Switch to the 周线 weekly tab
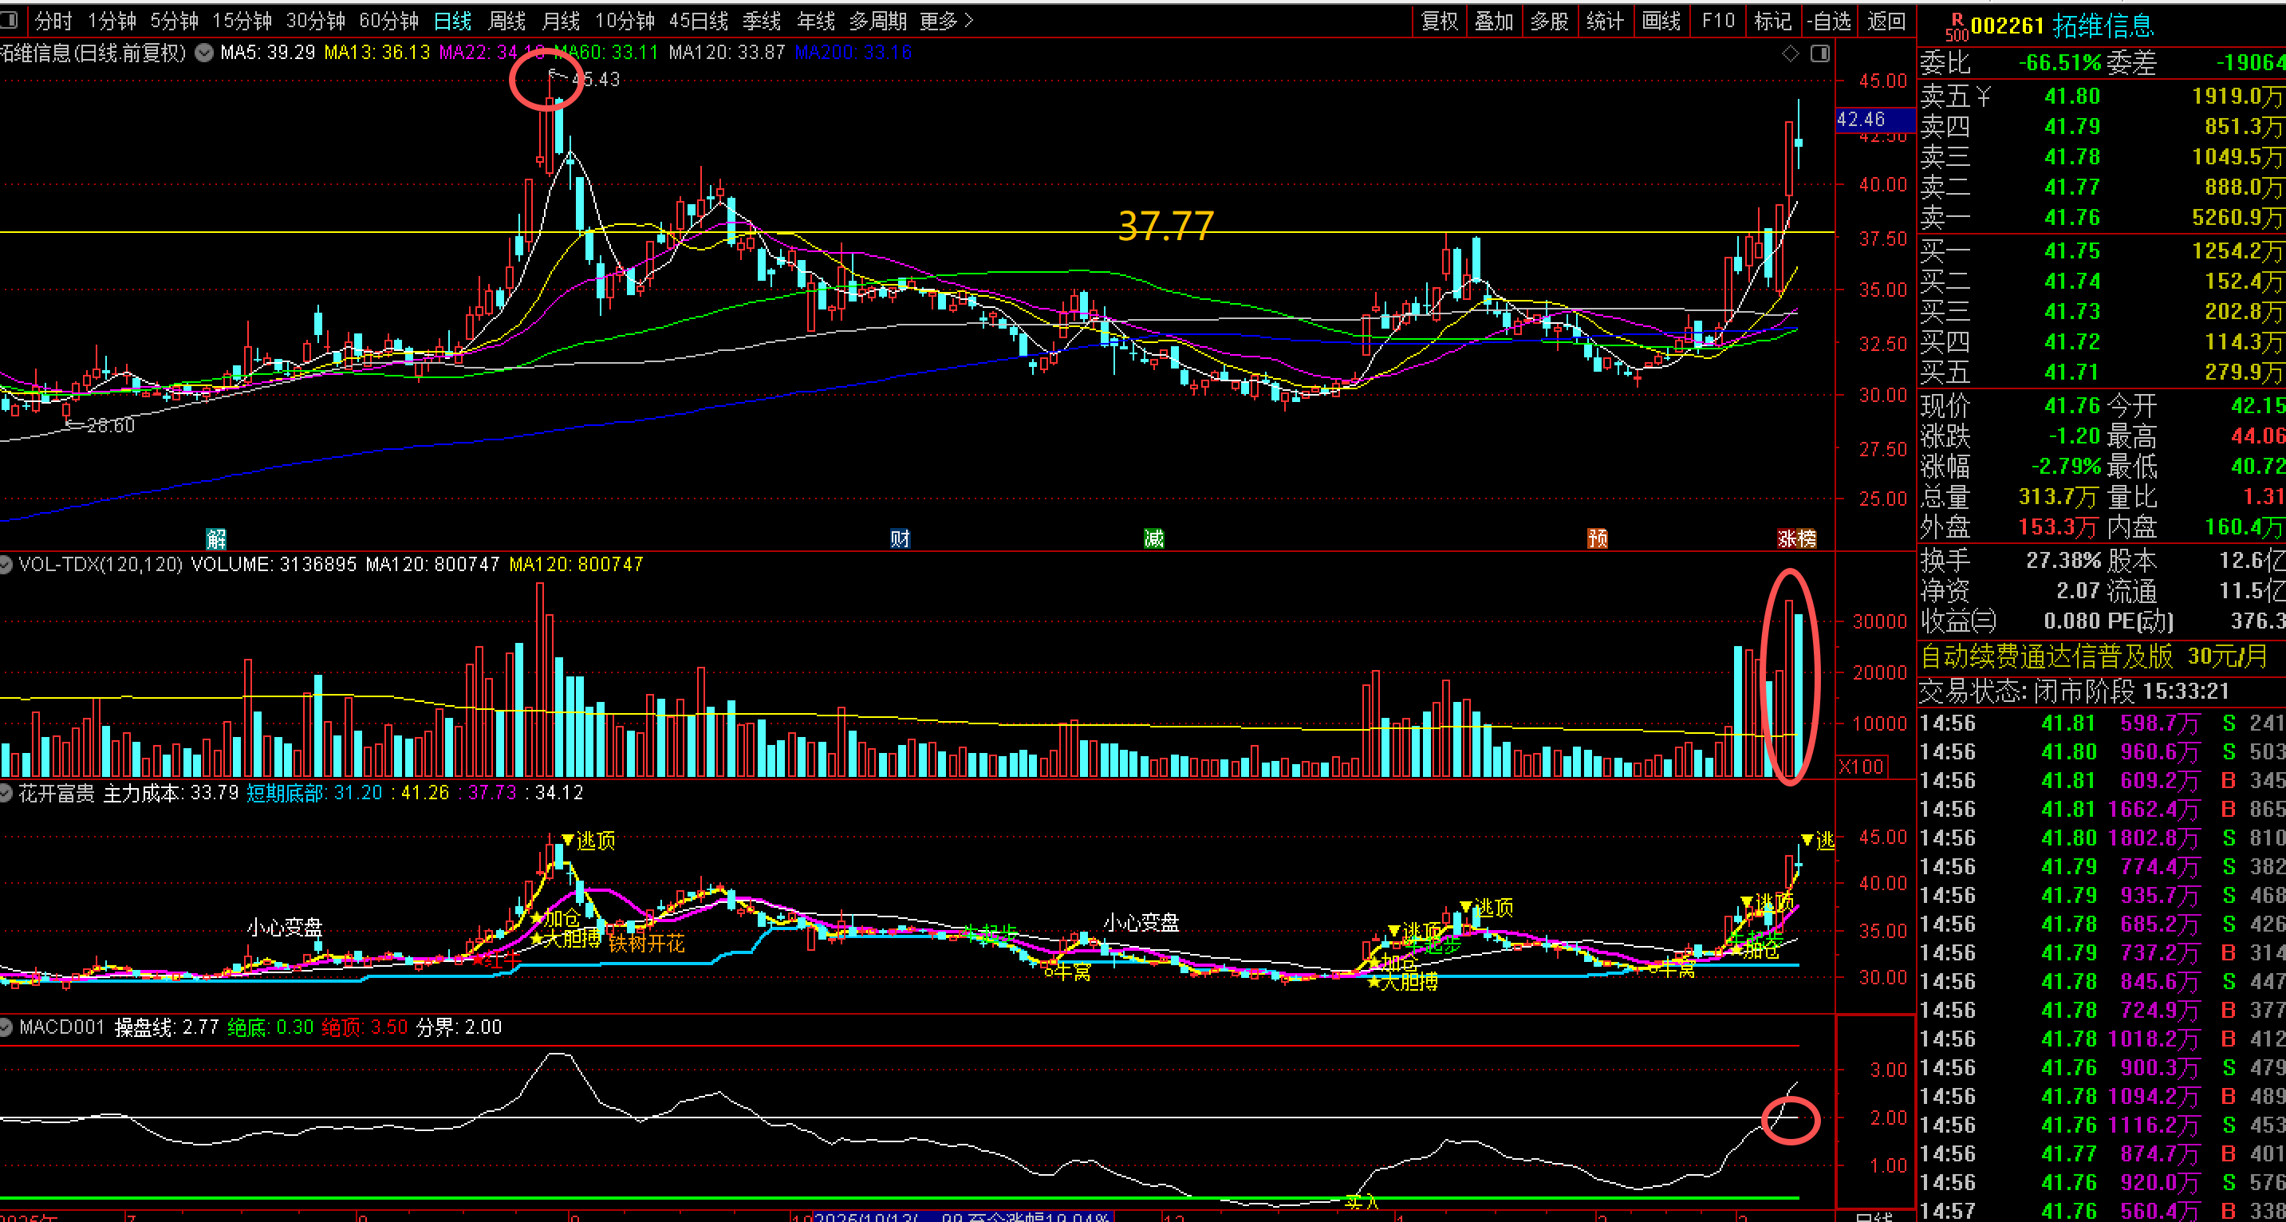Image resolution: width=2286 pixels, height=1222 pixels. 506,21
